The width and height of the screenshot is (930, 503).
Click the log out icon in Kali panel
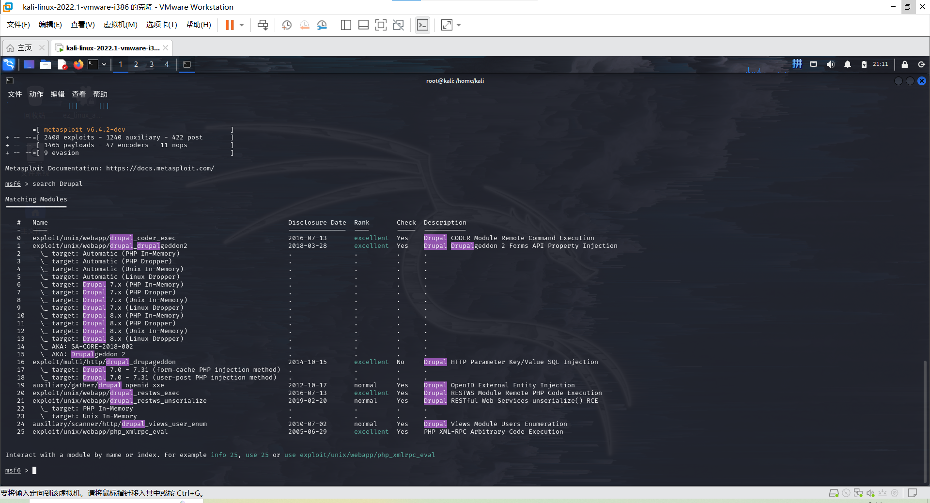921,64
